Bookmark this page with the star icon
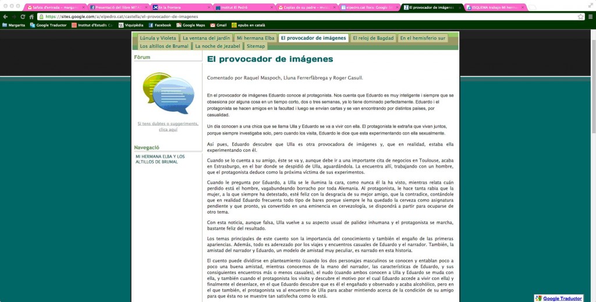 pos(581,17)
